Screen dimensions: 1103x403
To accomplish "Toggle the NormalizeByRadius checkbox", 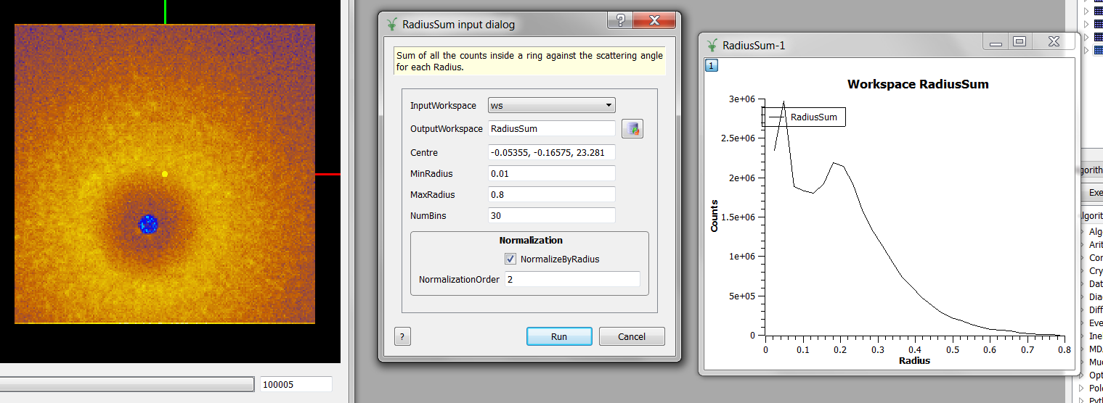I will tap(510, 259).
